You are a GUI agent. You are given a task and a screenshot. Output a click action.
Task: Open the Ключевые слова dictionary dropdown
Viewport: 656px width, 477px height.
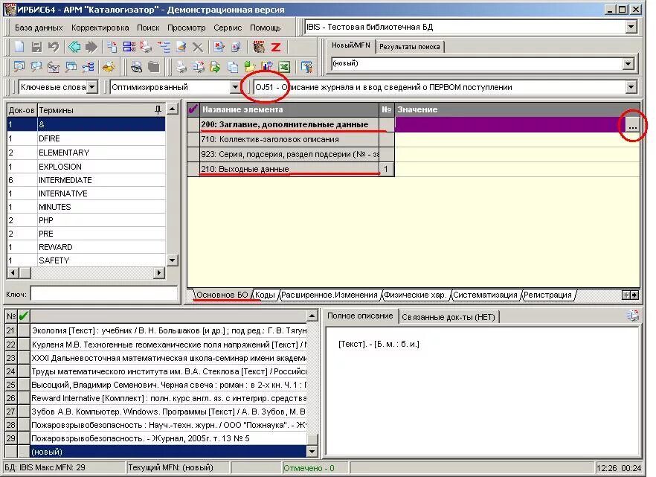coord(92,87)
